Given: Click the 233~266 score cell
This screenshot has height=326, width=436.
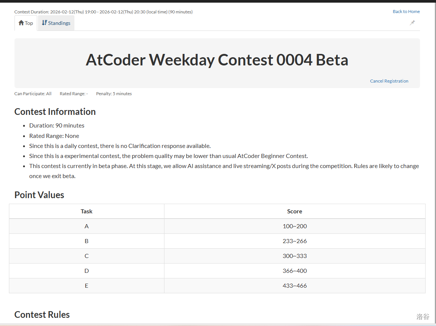Looking at the screenshot, I should coord(295,241).
